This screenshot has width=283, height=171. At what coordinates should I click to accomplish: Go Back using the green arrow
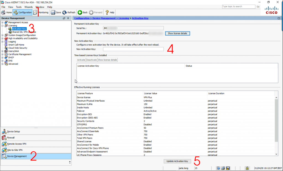click(x=83, y=12)
